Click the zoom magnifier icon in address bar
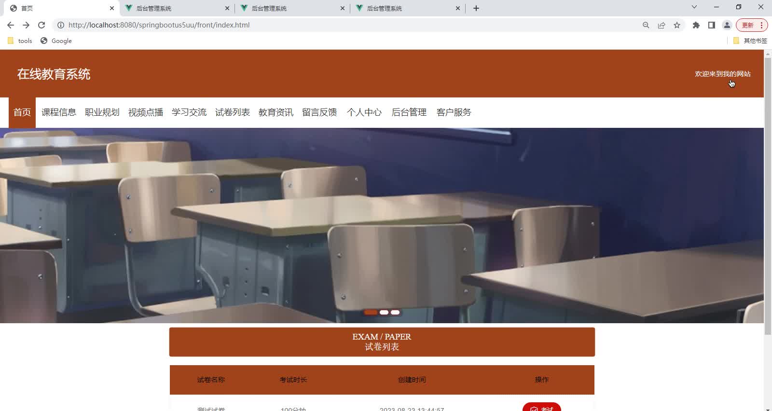Image resolution: width=772 pixels, height=411 pixels. coord(646,25)
